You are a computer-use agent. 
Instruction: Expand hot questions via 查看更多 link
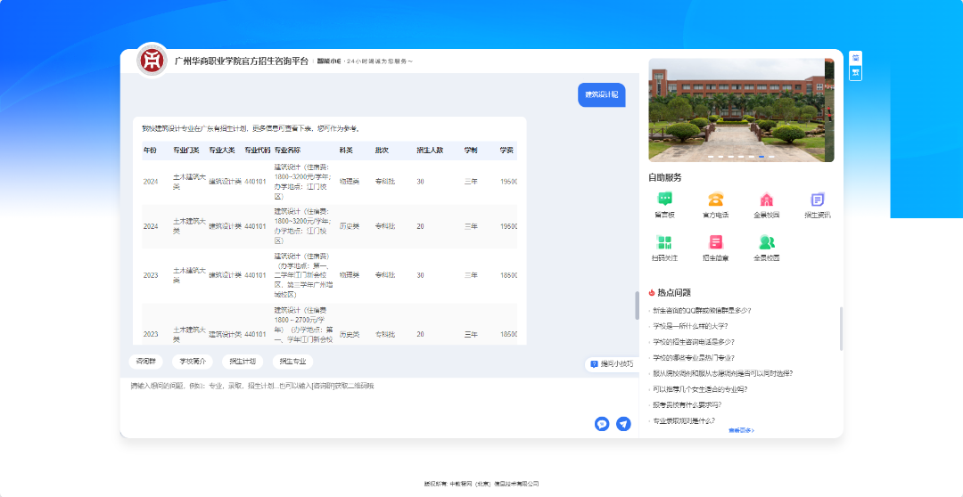[x=741, y=430]
